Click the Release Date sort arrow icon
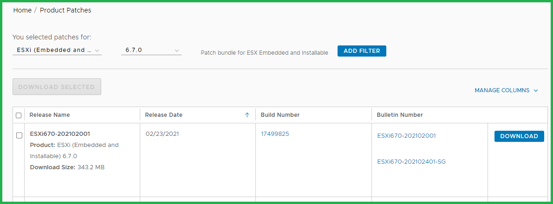The height and width of the screenshot is (204, 553). coord(247,115)
